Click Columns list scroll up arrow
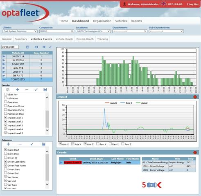Viewport: 201px width, 196px height. (47, 151)
